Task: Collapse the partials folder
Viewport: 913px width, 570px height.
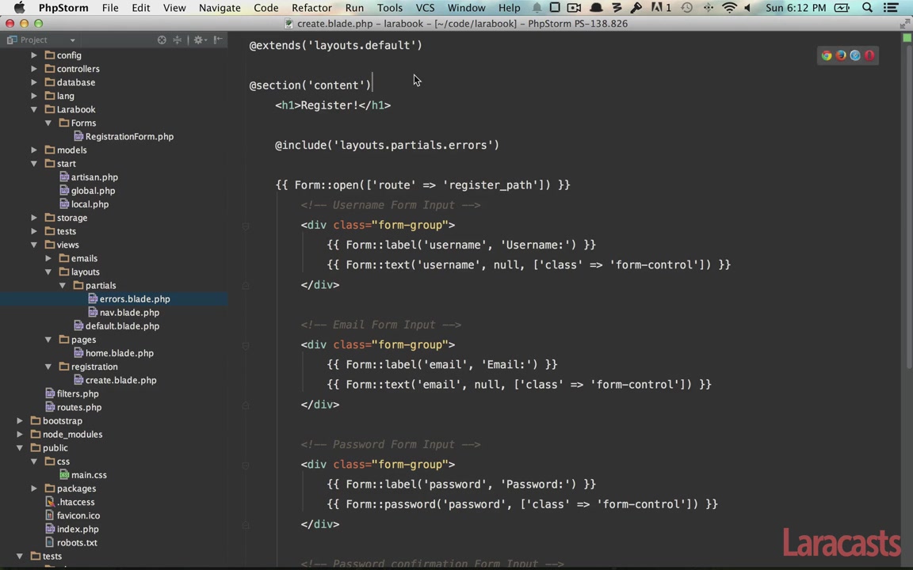Action: click(63, 286)
